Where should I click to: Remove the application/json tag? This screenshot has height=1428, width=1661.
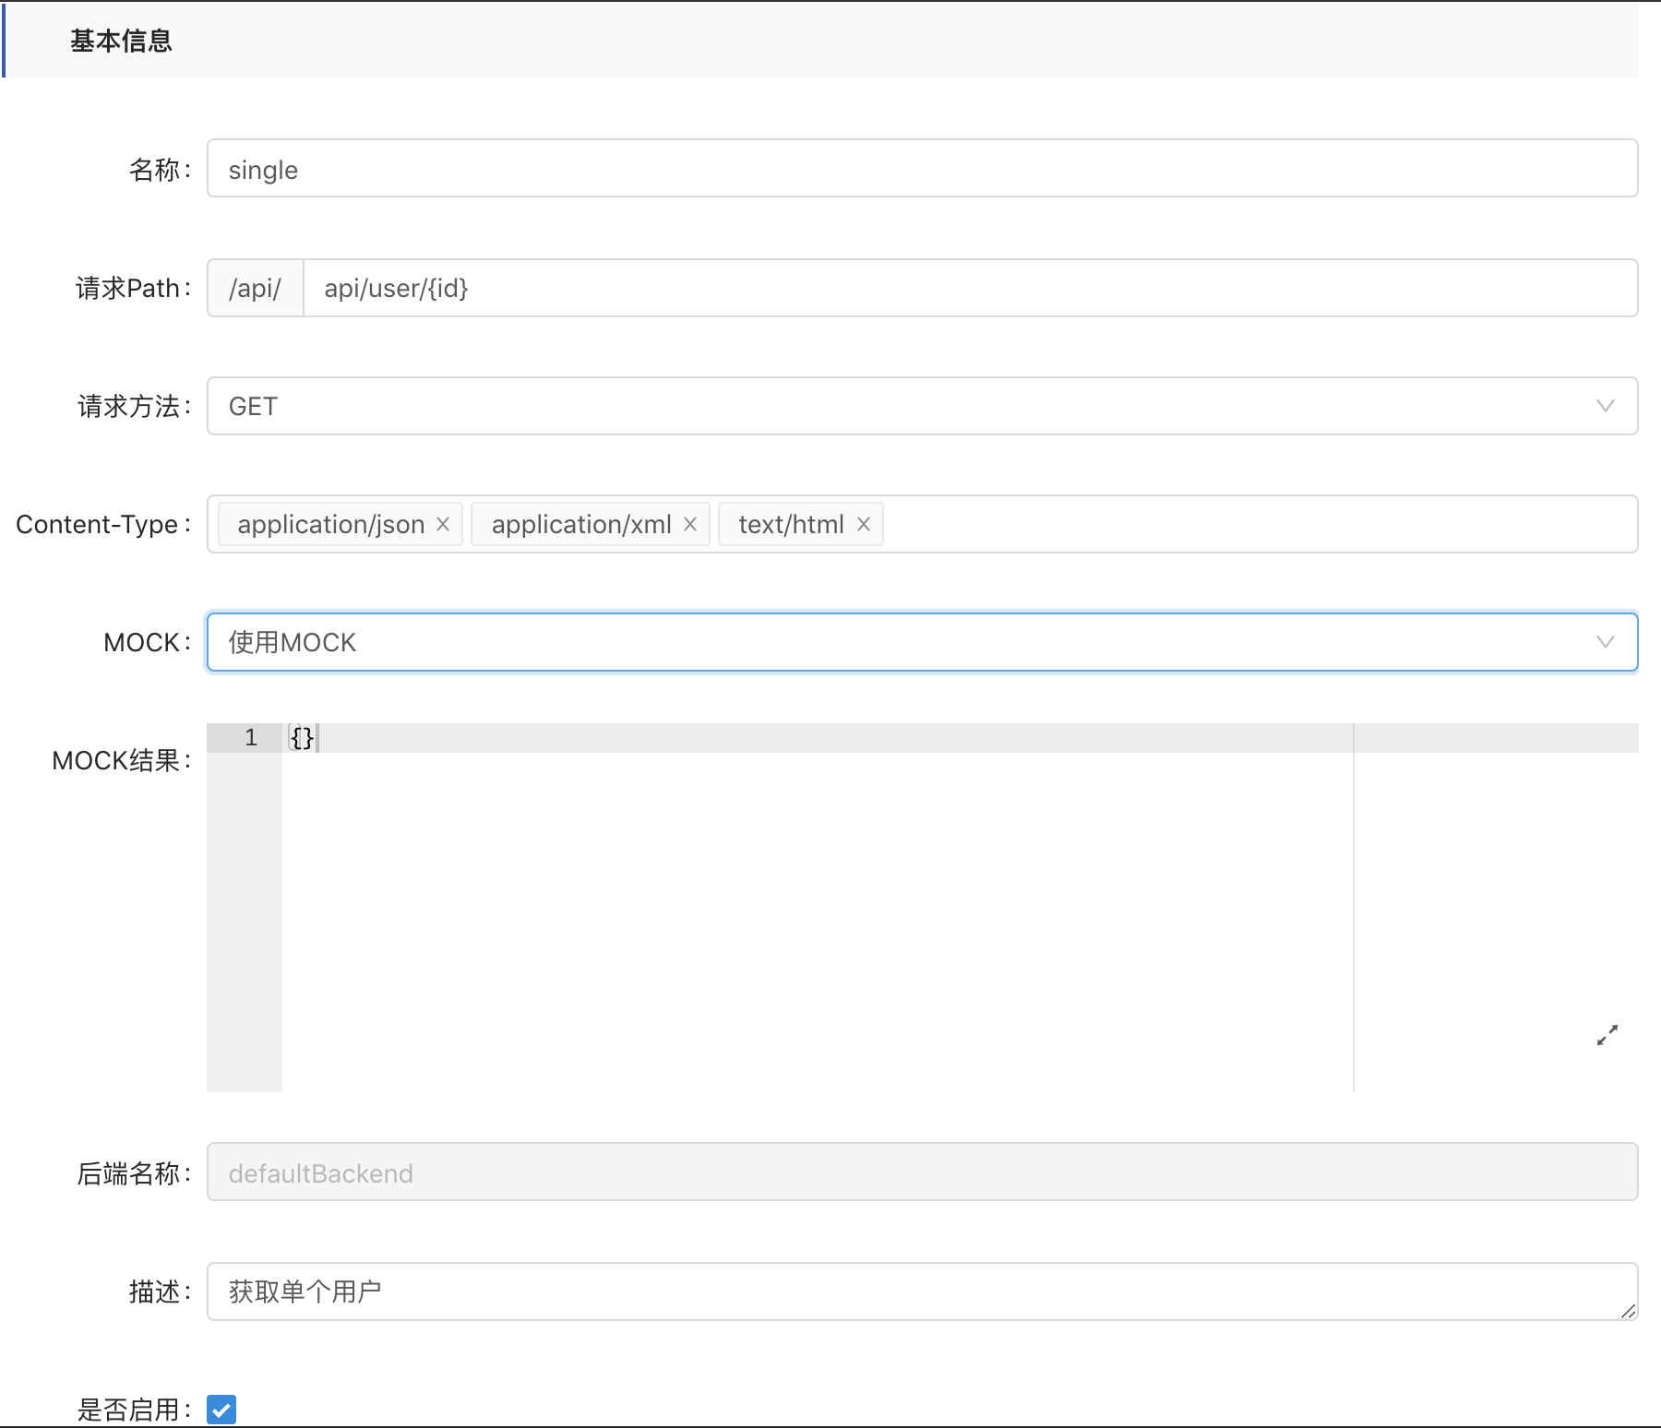coord(443,524)
